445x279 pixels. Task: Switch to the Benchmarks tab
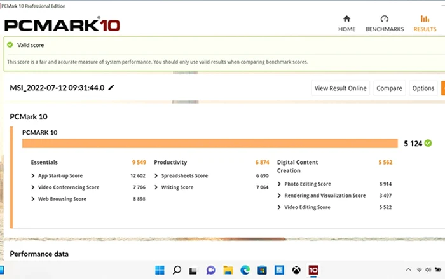coord(384,24)
